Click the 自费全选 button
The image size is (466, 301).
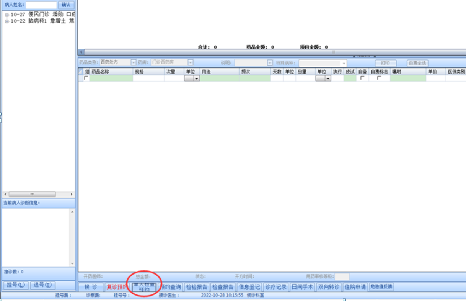point(417,63)
